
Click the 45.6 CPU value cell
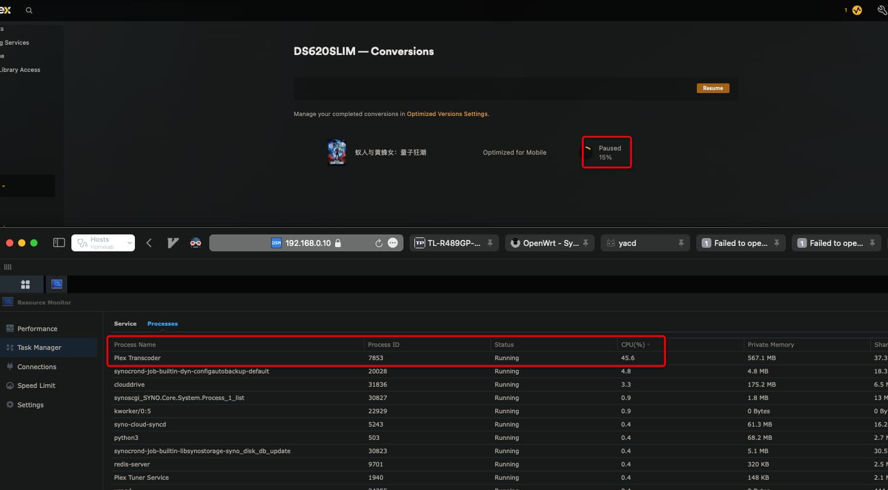628,358
